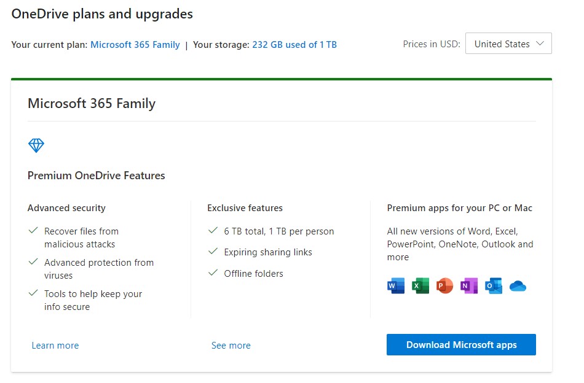Click the Excel app icon
584x383 pixels.
pyautogui.click(x=420, y=286)
